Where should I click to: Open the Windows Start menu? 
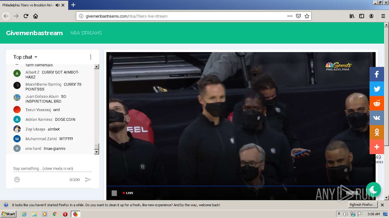tap(9, 214)
